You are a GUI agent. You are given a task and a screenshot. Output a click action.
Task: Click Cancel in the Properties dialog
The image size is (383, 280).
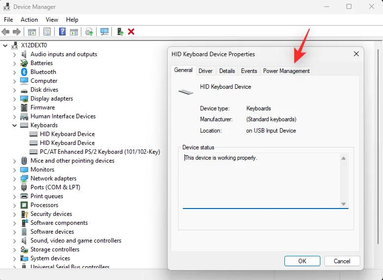342,261
